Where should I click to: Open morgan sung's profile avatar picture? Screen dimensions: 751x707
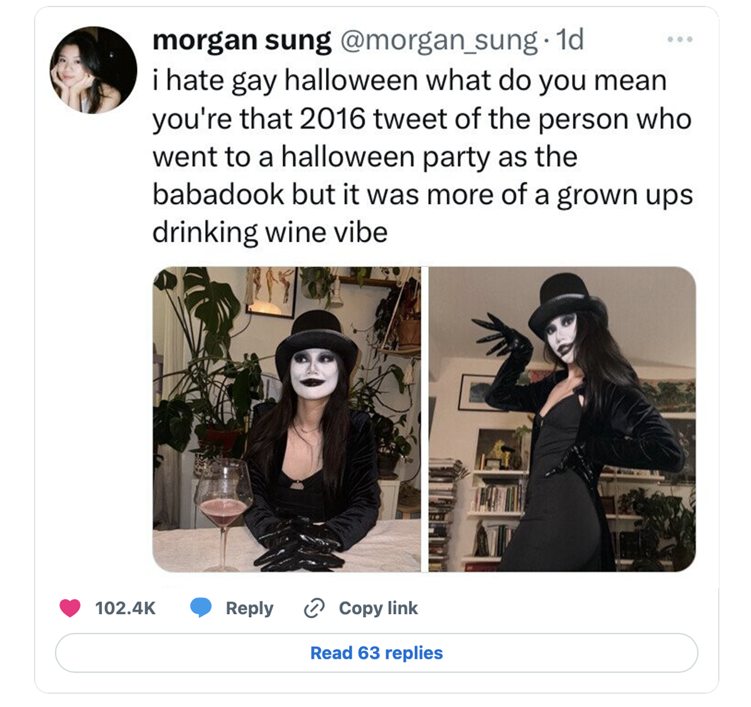[93, 70]
